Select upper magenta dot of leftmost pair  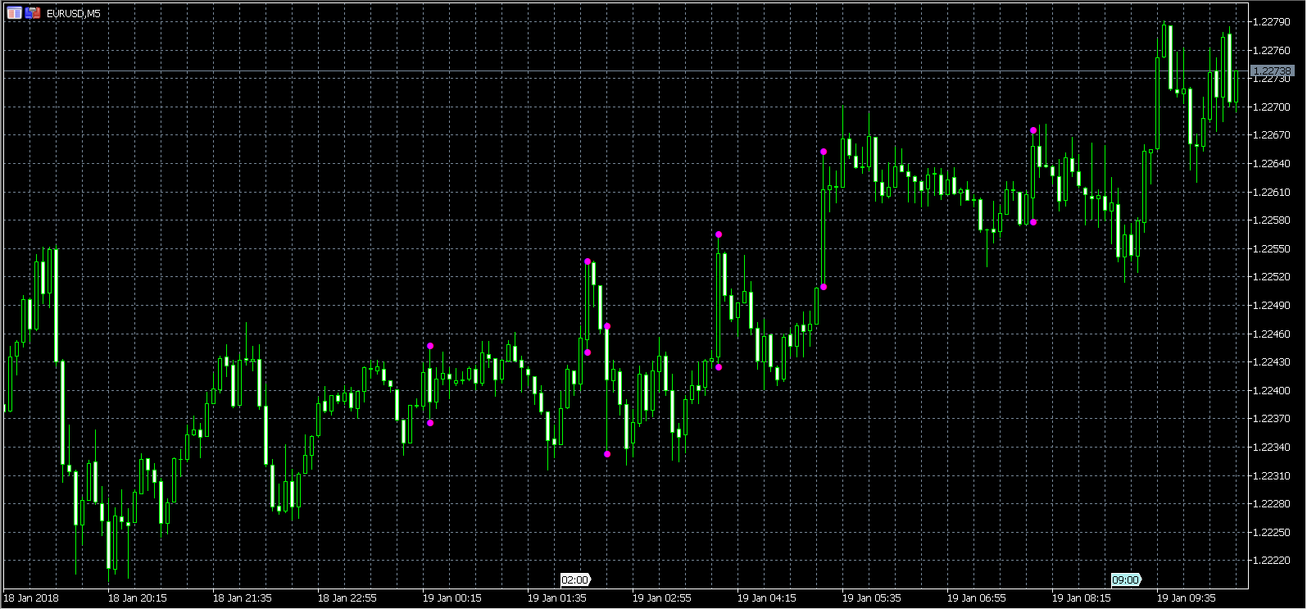point(430,346)
